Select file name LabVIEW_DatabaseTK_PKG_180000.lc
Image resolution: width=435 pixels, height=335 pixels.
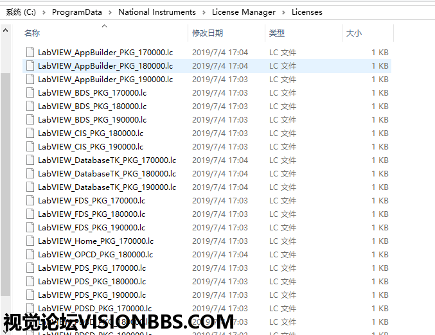coord(107,174)
